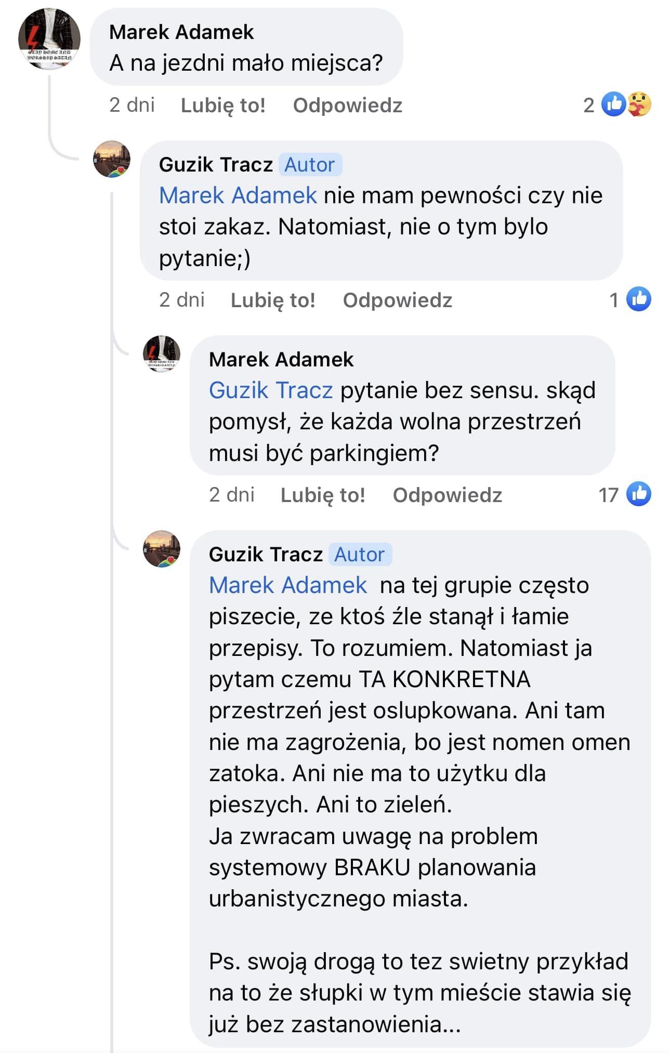Screen dimensions: 670x1053
Task: Click the 'Autor' badge in the 'nie mam pewności' reply
Action: 310,165
